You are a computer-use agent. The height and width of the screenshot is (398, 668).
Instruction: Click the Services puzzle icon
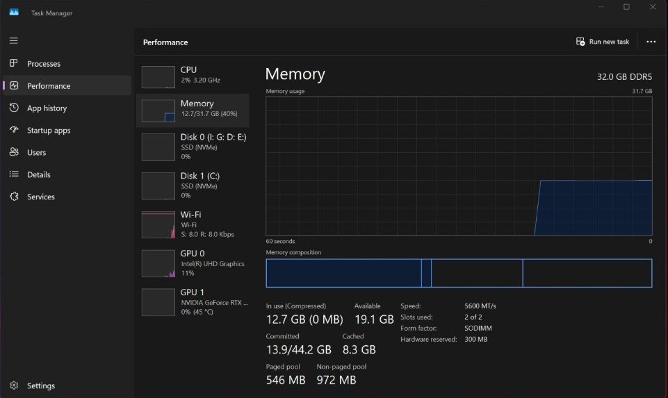tap(14, 197)
